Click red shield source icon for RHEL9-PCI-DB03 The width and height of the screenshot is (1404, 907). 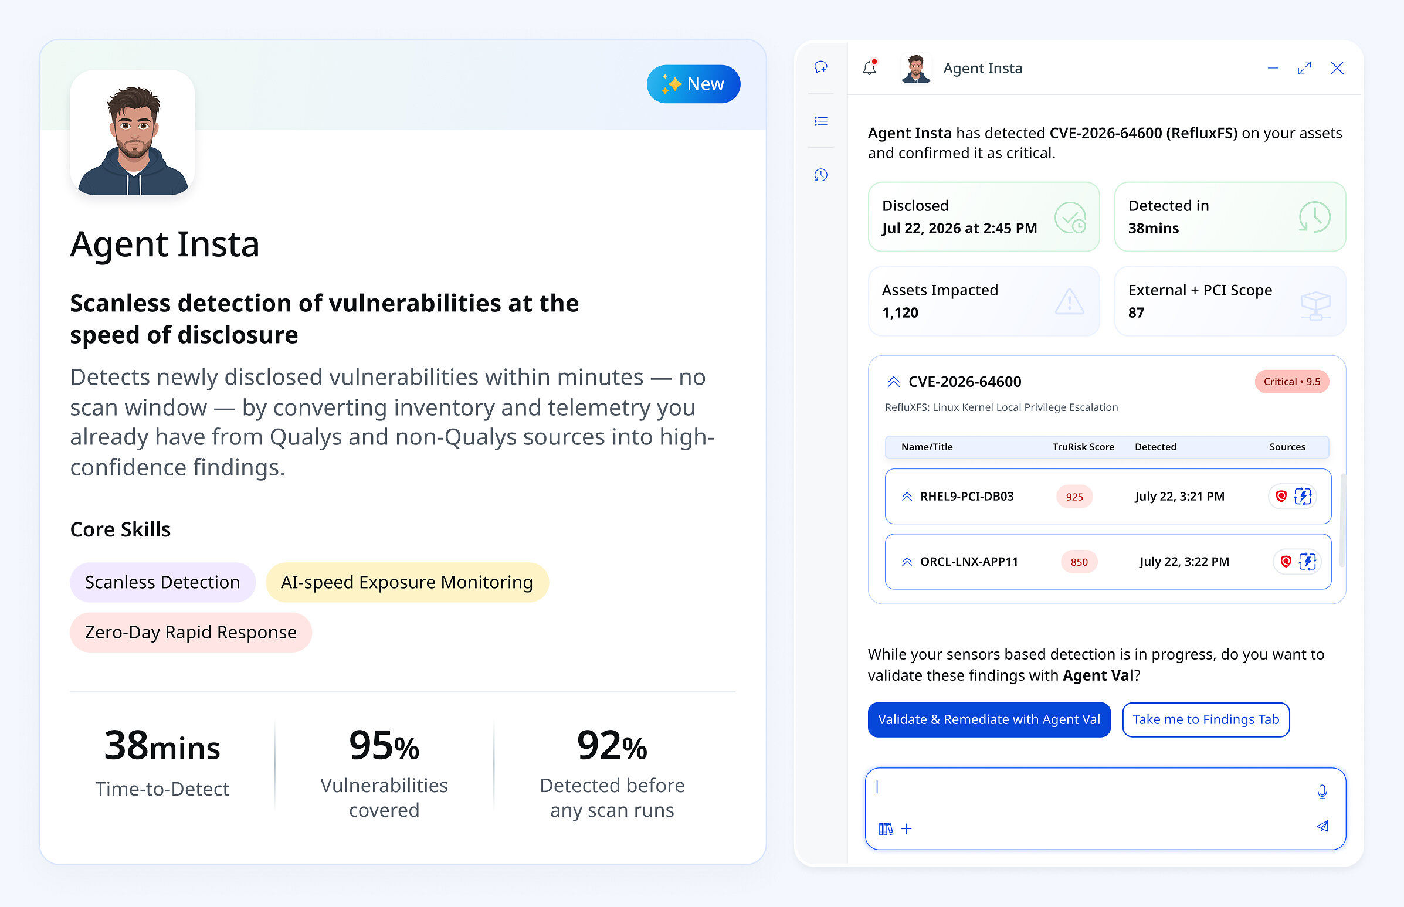click(1281, 497)
